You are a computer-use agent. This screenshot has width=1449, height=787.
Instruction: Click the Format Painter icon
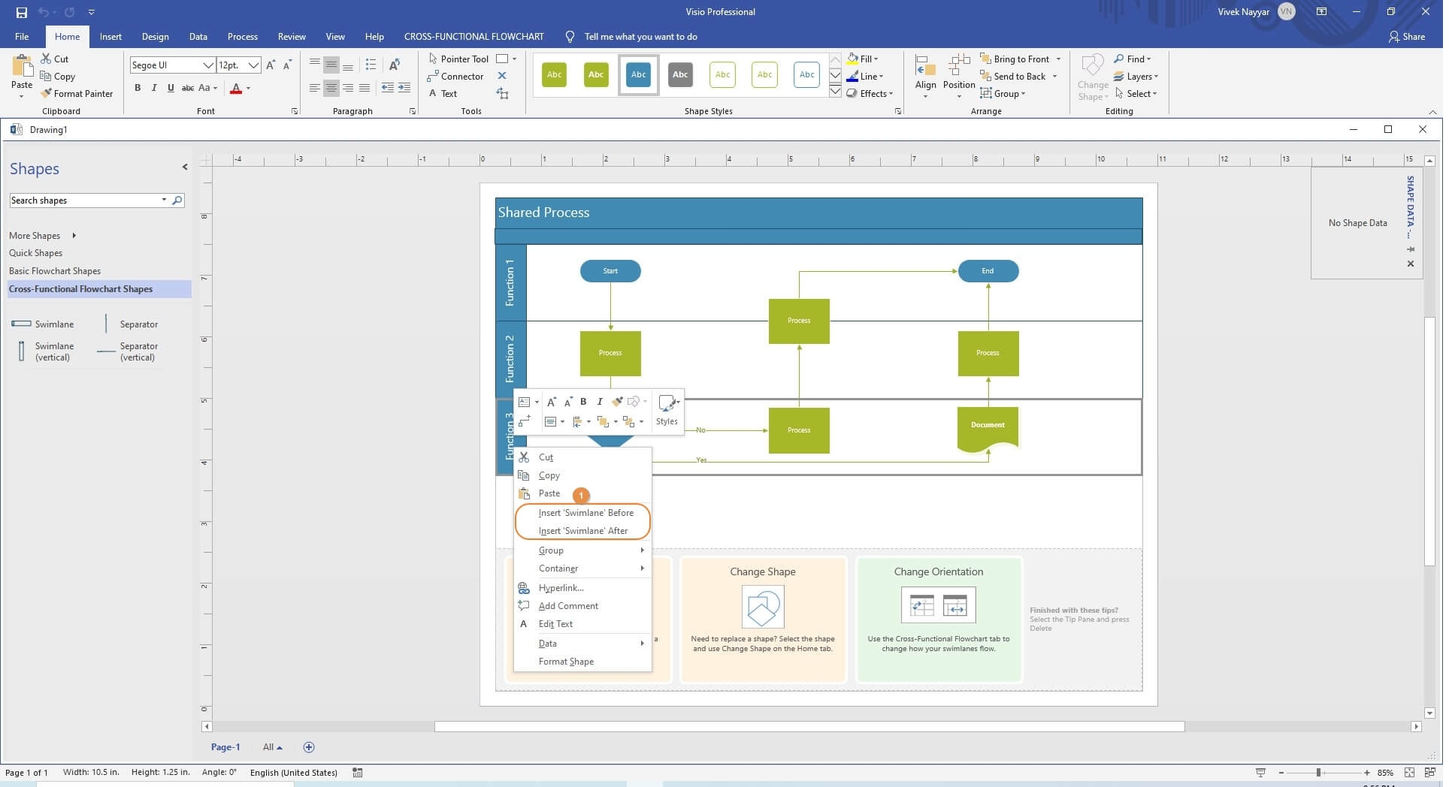(x=47, y=94)
